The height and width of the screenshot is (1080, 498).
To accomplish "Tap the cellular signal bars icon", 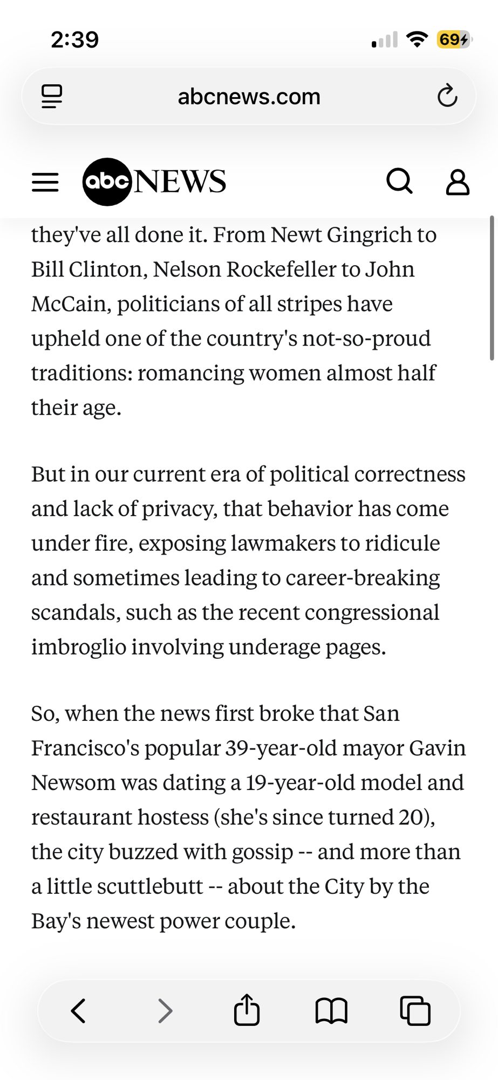I will click(385, 39).
